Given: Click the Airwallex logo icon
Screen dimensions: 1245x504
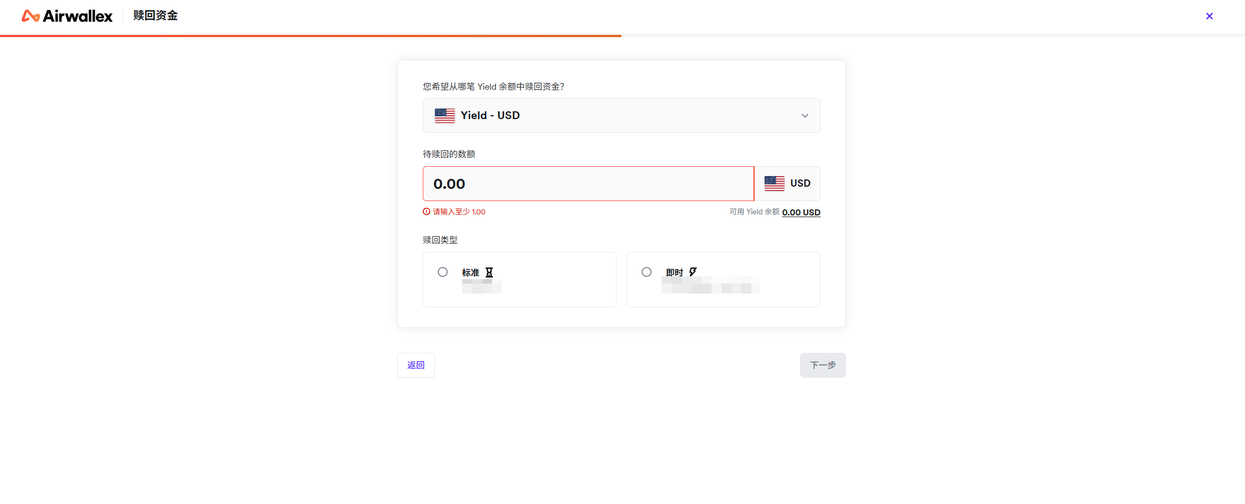Looking at the screenshot, I should (30, 16).
